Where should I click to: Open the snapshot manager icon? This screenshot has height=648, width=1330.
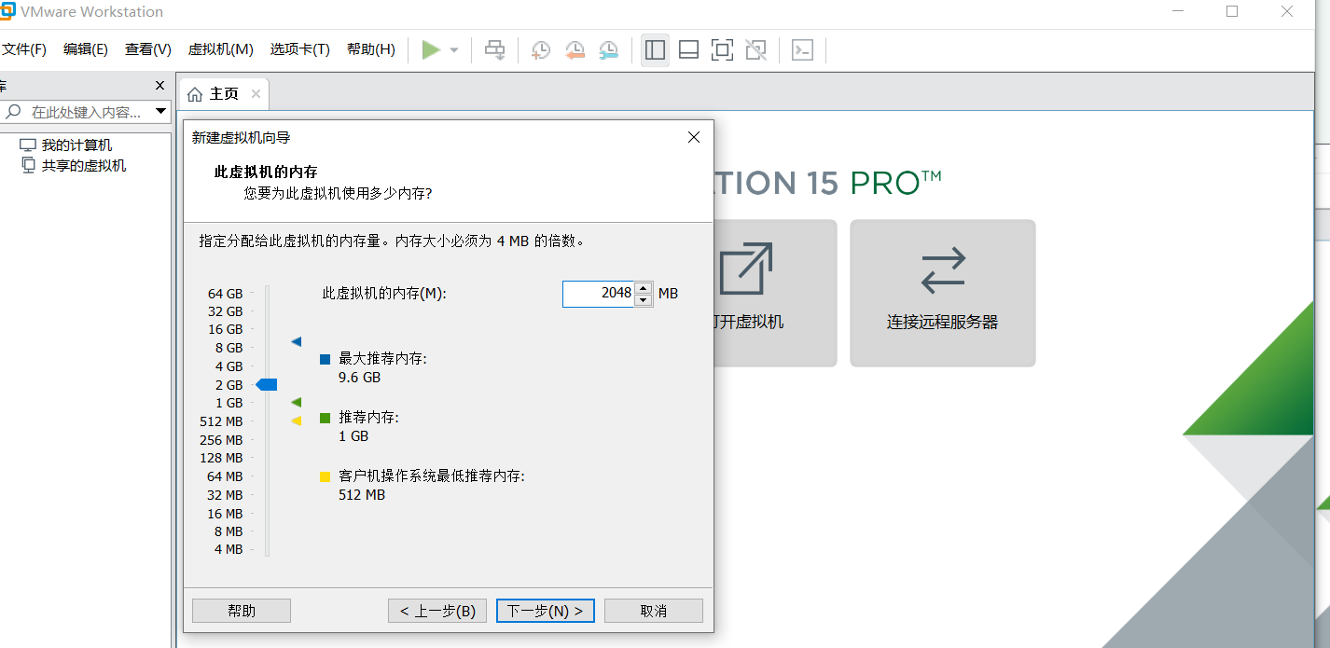[608, 49]
